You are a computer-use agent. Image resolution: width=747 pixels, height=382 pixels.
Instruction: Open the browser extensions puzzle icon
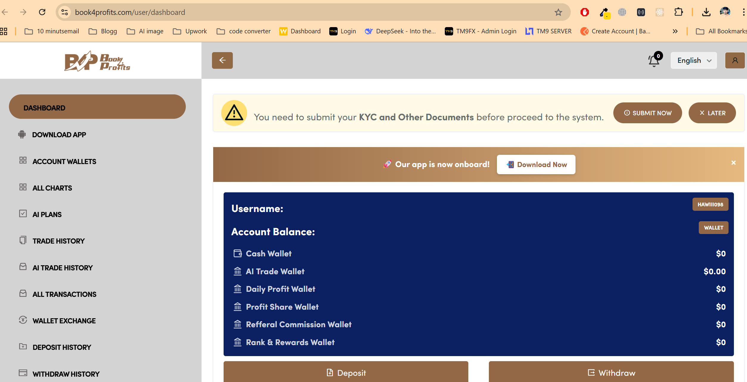click(x=678, y=12)
